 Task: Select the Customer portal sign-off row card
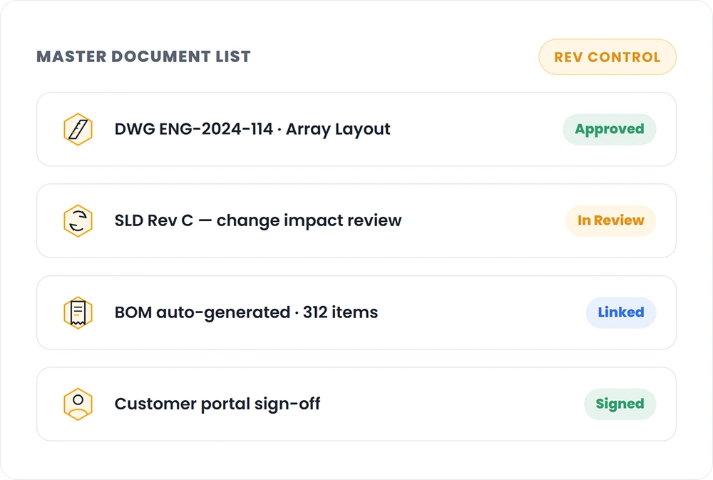click(356, 404)
